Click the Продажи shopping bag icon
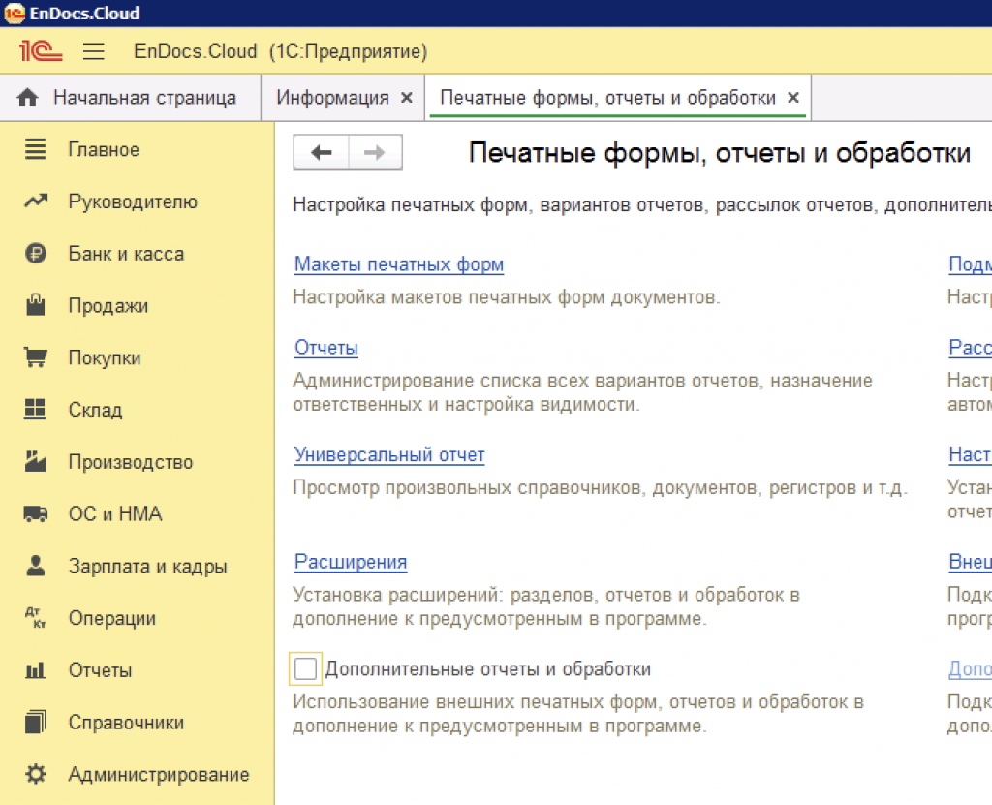The width and height of the screenshot is (992, 805). (36, 305)
